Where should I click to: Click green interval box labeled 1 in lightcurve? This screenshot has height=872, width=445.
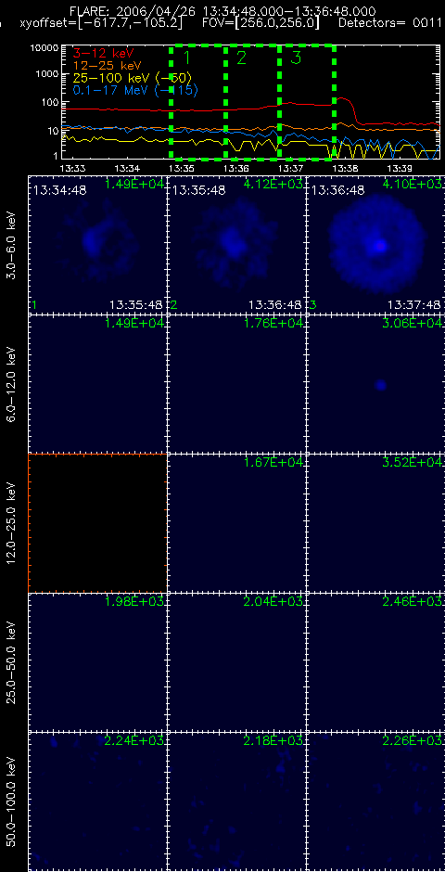(197, 102)
